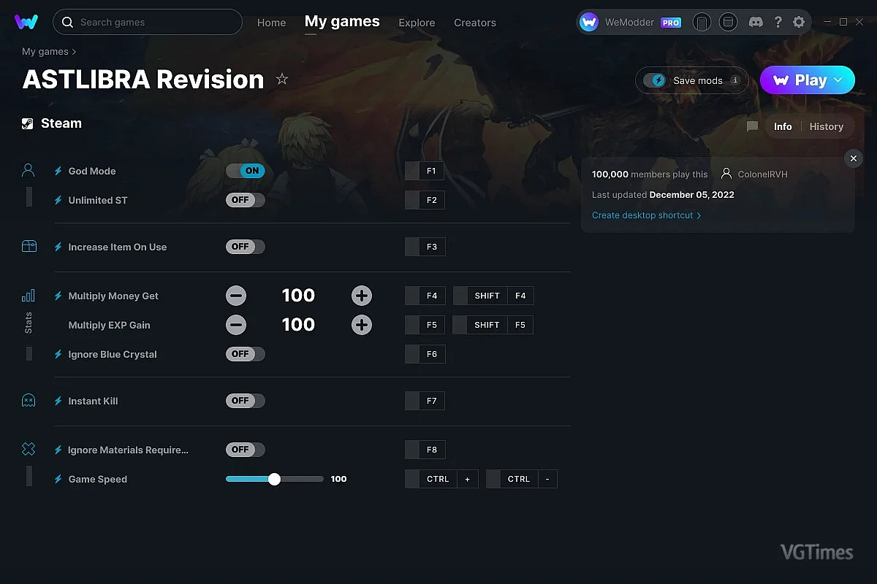877x584 pixels.
Task: Switch to the Explore tab
Action: pos(417,23)
